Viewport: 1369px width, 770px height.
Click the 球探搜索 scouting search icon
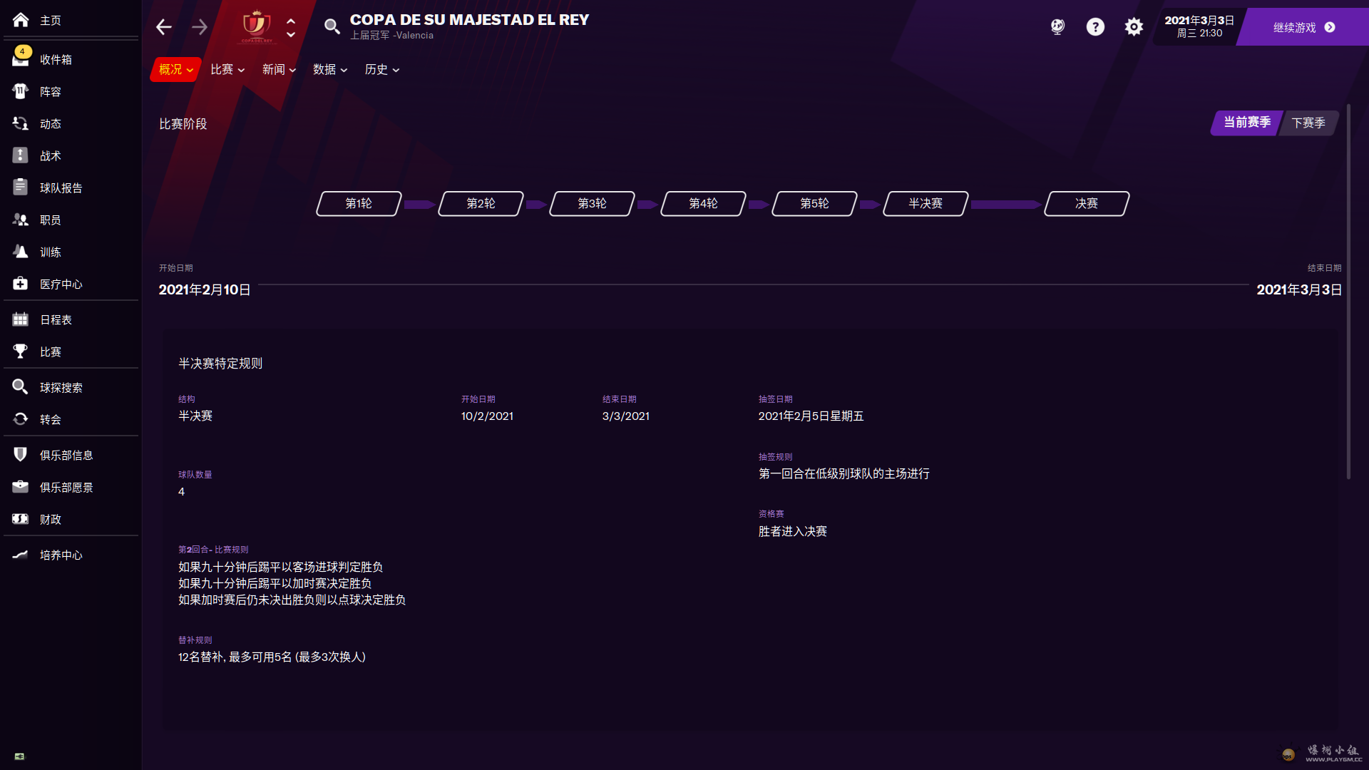click(21, 387)
